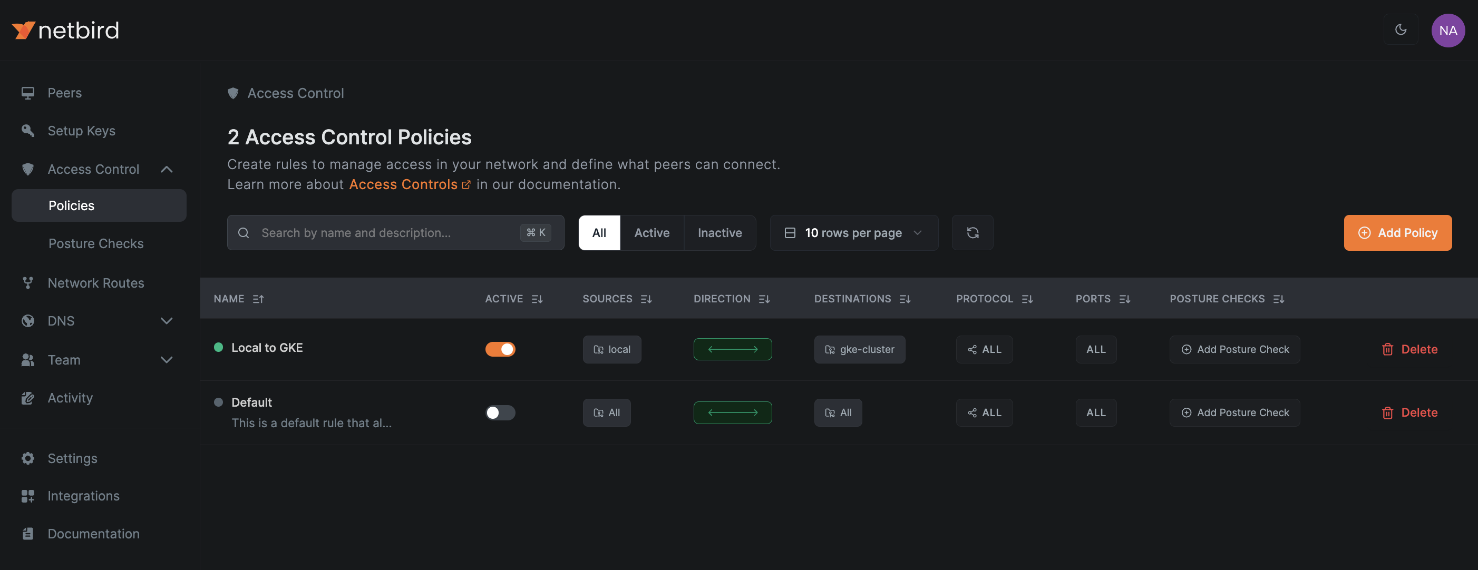1478x570 pixels.
Task: Expand the Team menu chevron
Action: tap(167, 360)
